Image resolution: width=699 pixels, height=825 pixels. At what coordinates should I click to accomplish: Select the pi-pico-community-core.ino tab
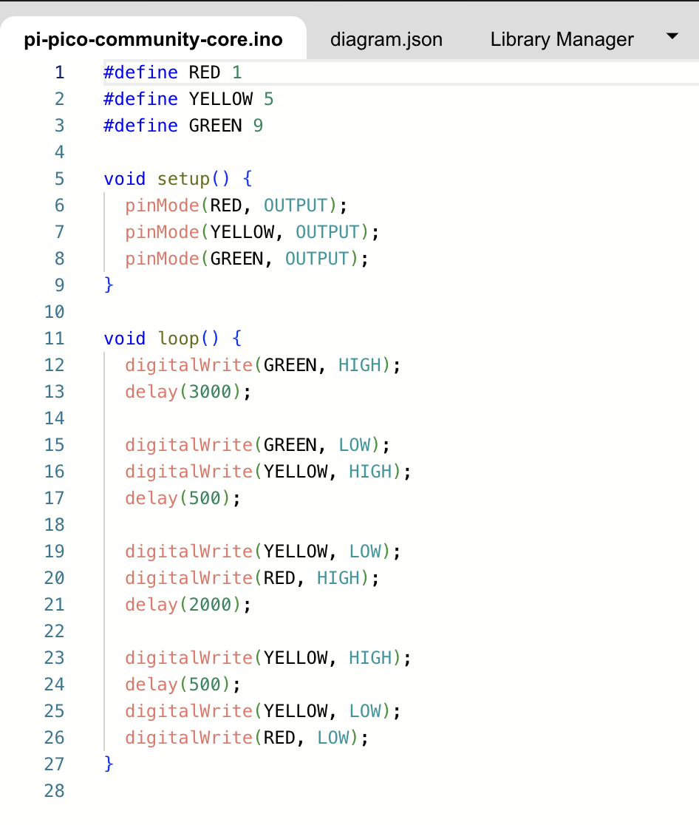point(153,39)
